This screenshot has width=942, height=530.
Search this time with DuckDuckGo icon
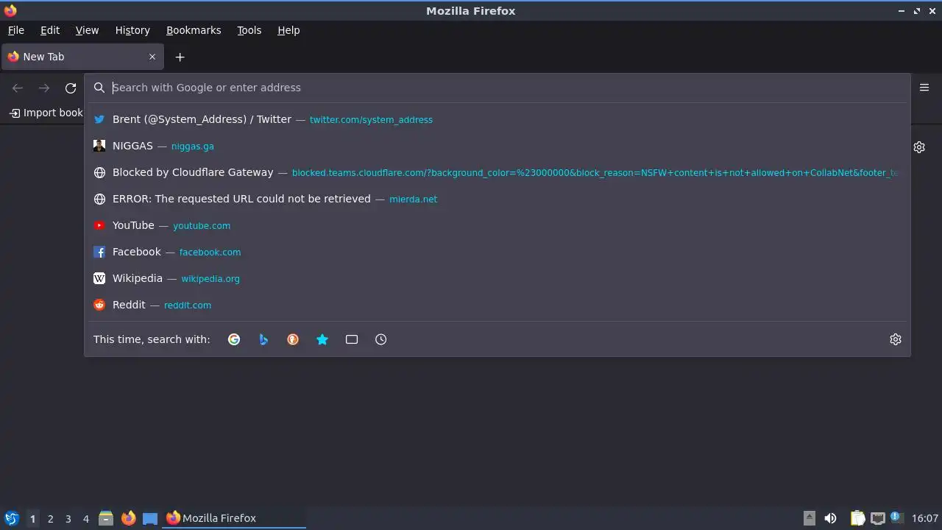pyautogui.click(x=293, y=339)
